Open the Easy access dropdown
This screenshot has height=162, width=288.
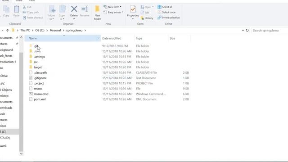(113, 12)
